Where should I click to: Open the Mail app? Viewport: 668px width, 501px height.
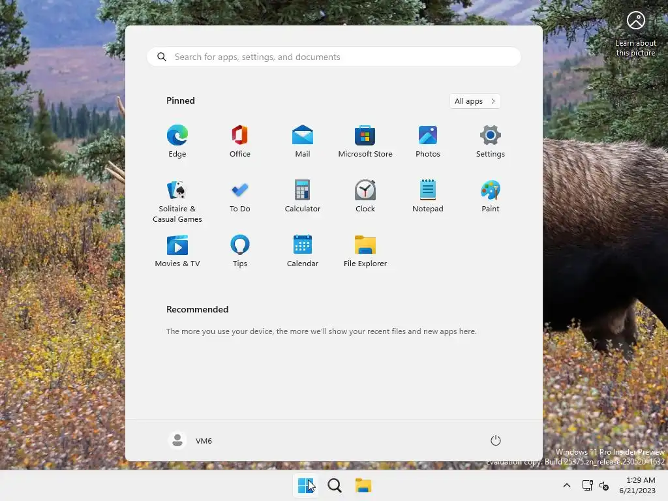pos(303,142)
